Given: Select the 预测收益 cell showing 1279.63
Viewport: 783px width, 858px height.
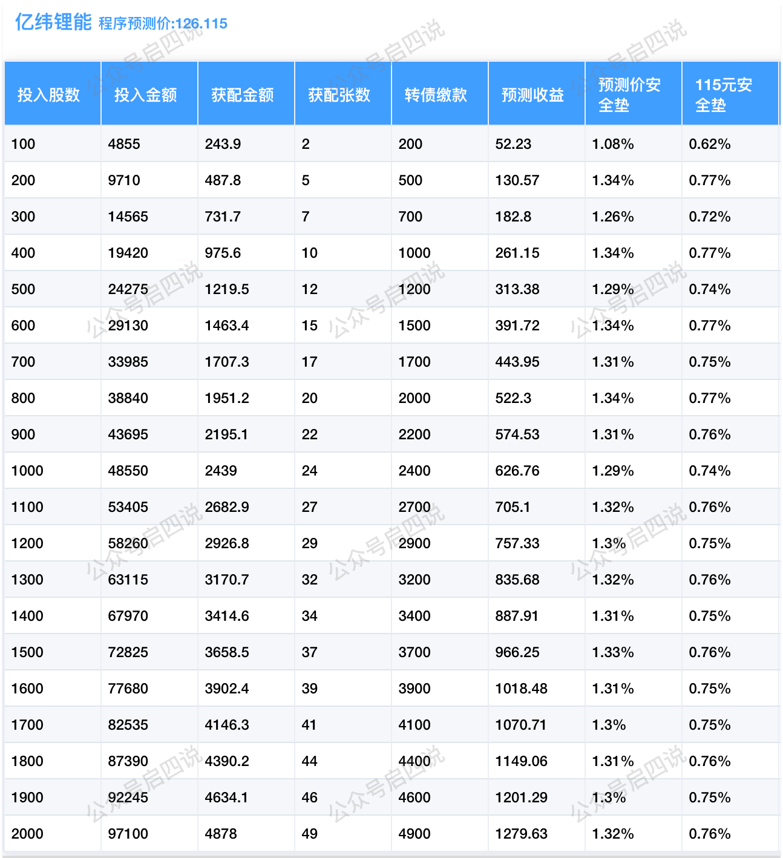Looking at the screenshot, I should (521, 834).
